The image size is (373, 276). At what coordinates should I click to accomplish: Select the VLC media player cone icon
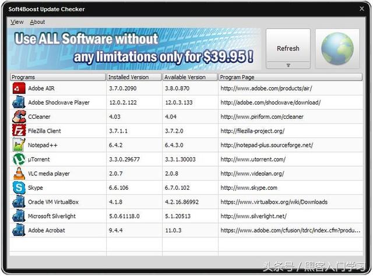coord(19,174)
